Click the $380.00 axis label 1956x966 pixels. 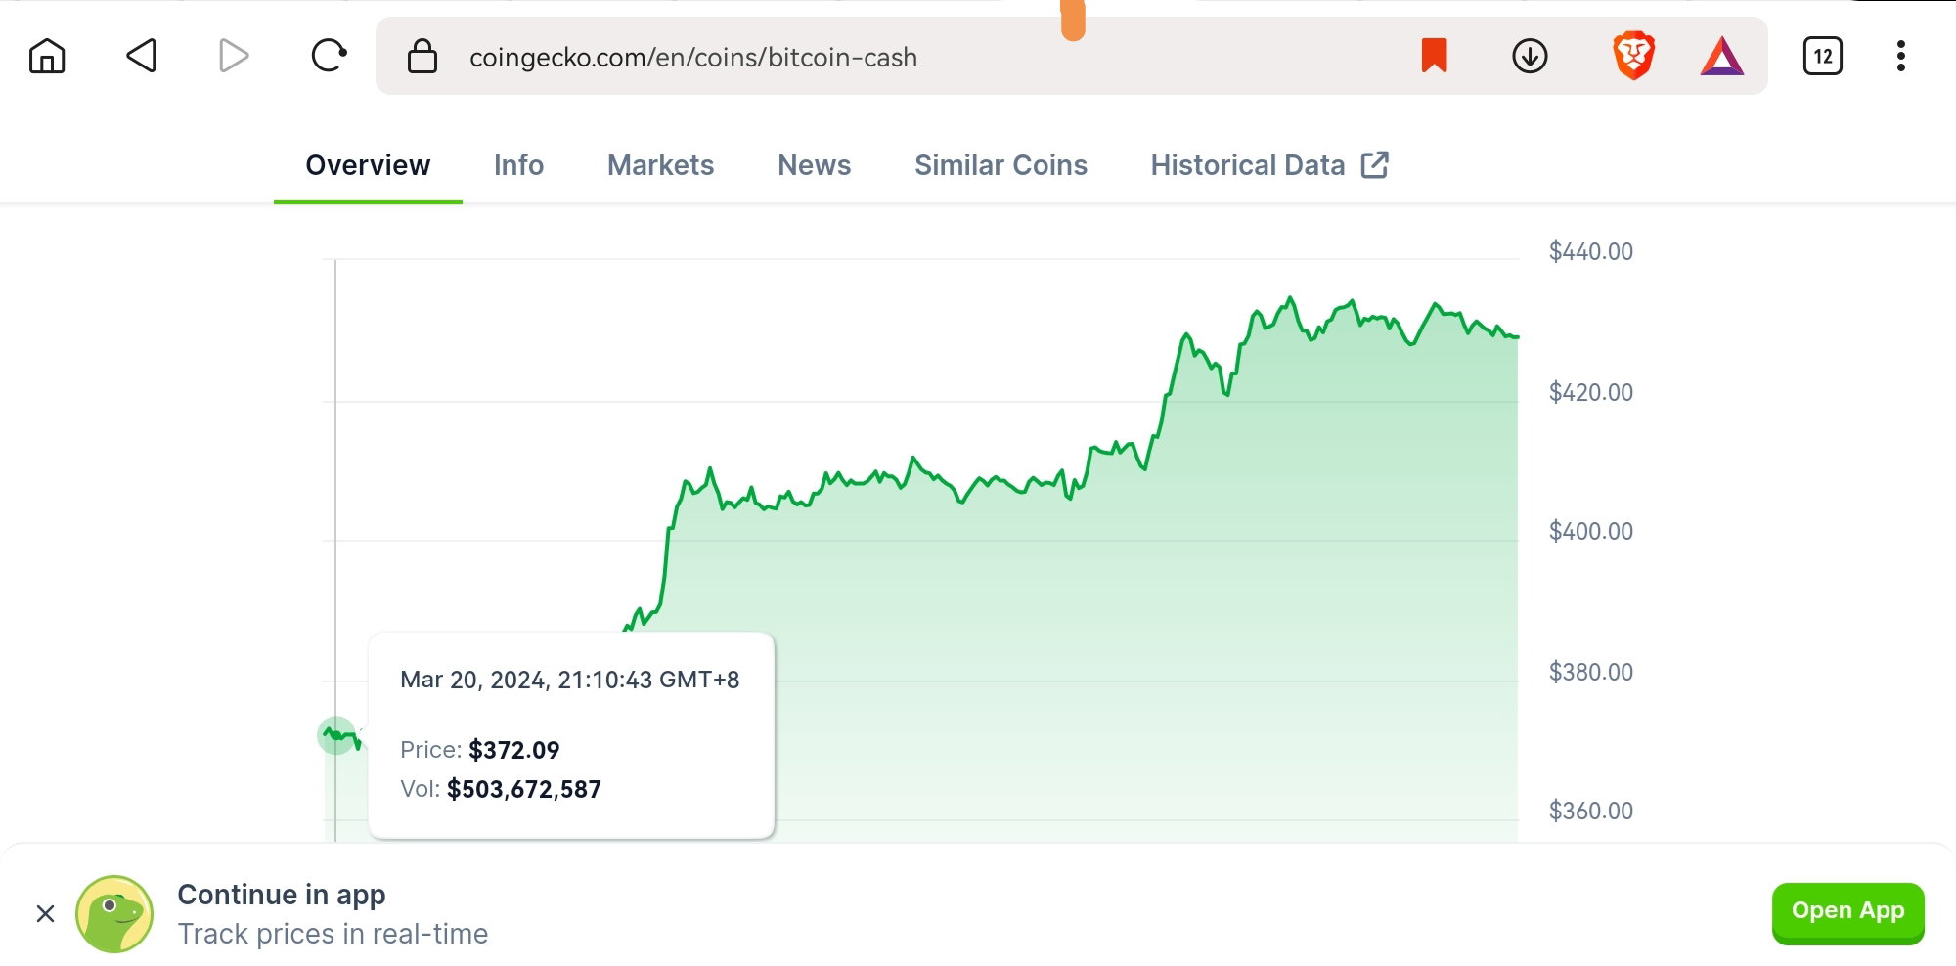(1591, 672)
